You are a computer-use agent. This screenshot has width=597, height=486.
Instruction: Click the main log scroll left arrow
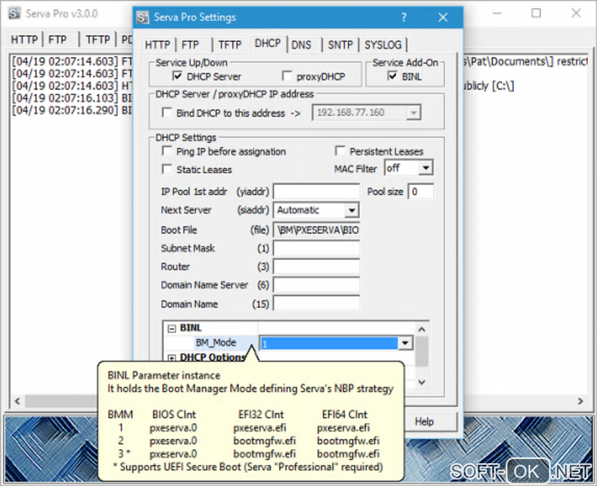(x=17, y=401)
